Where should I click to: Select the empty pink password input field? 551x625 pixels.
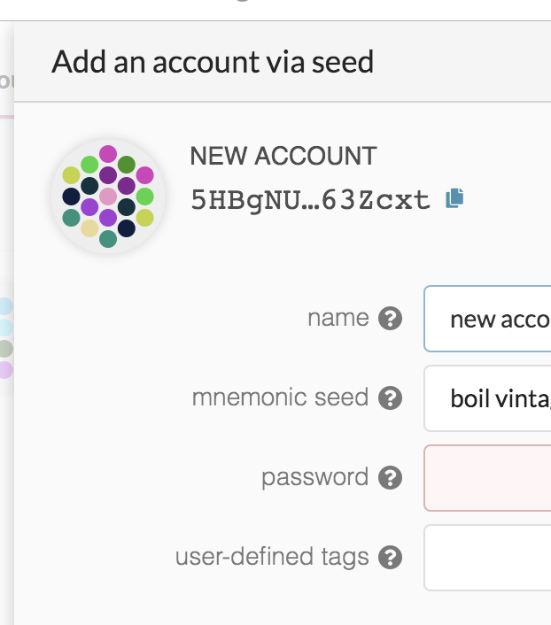pyautogui.click(x=487, y=478)
